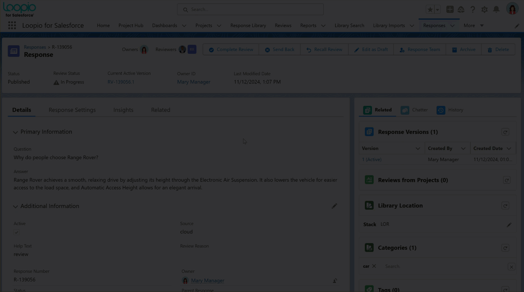This screenshot has height=292, width=524.
Task: Click the RR reviewer badge
Action: pos(192,49)
